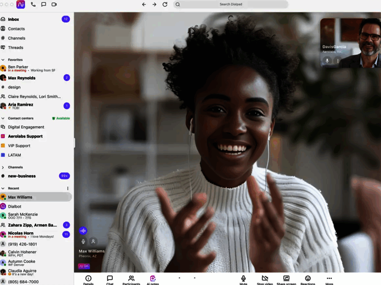Go to Inbox in the sidebar
Image resolution: width=381 pixels, height=285 pixels.
coord(14,19)
